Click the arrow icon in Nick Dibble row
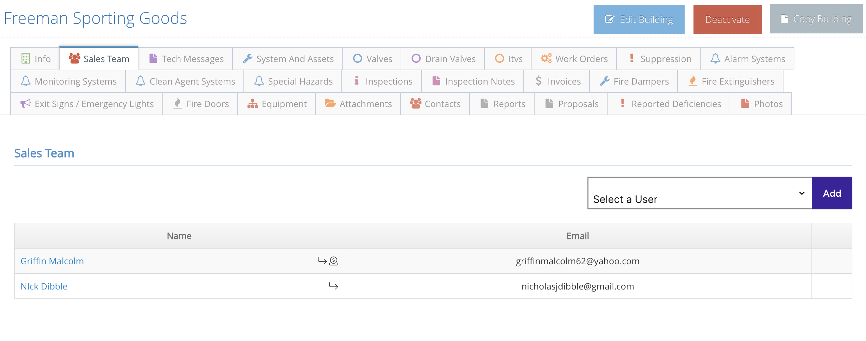 (x=333, y=286)
